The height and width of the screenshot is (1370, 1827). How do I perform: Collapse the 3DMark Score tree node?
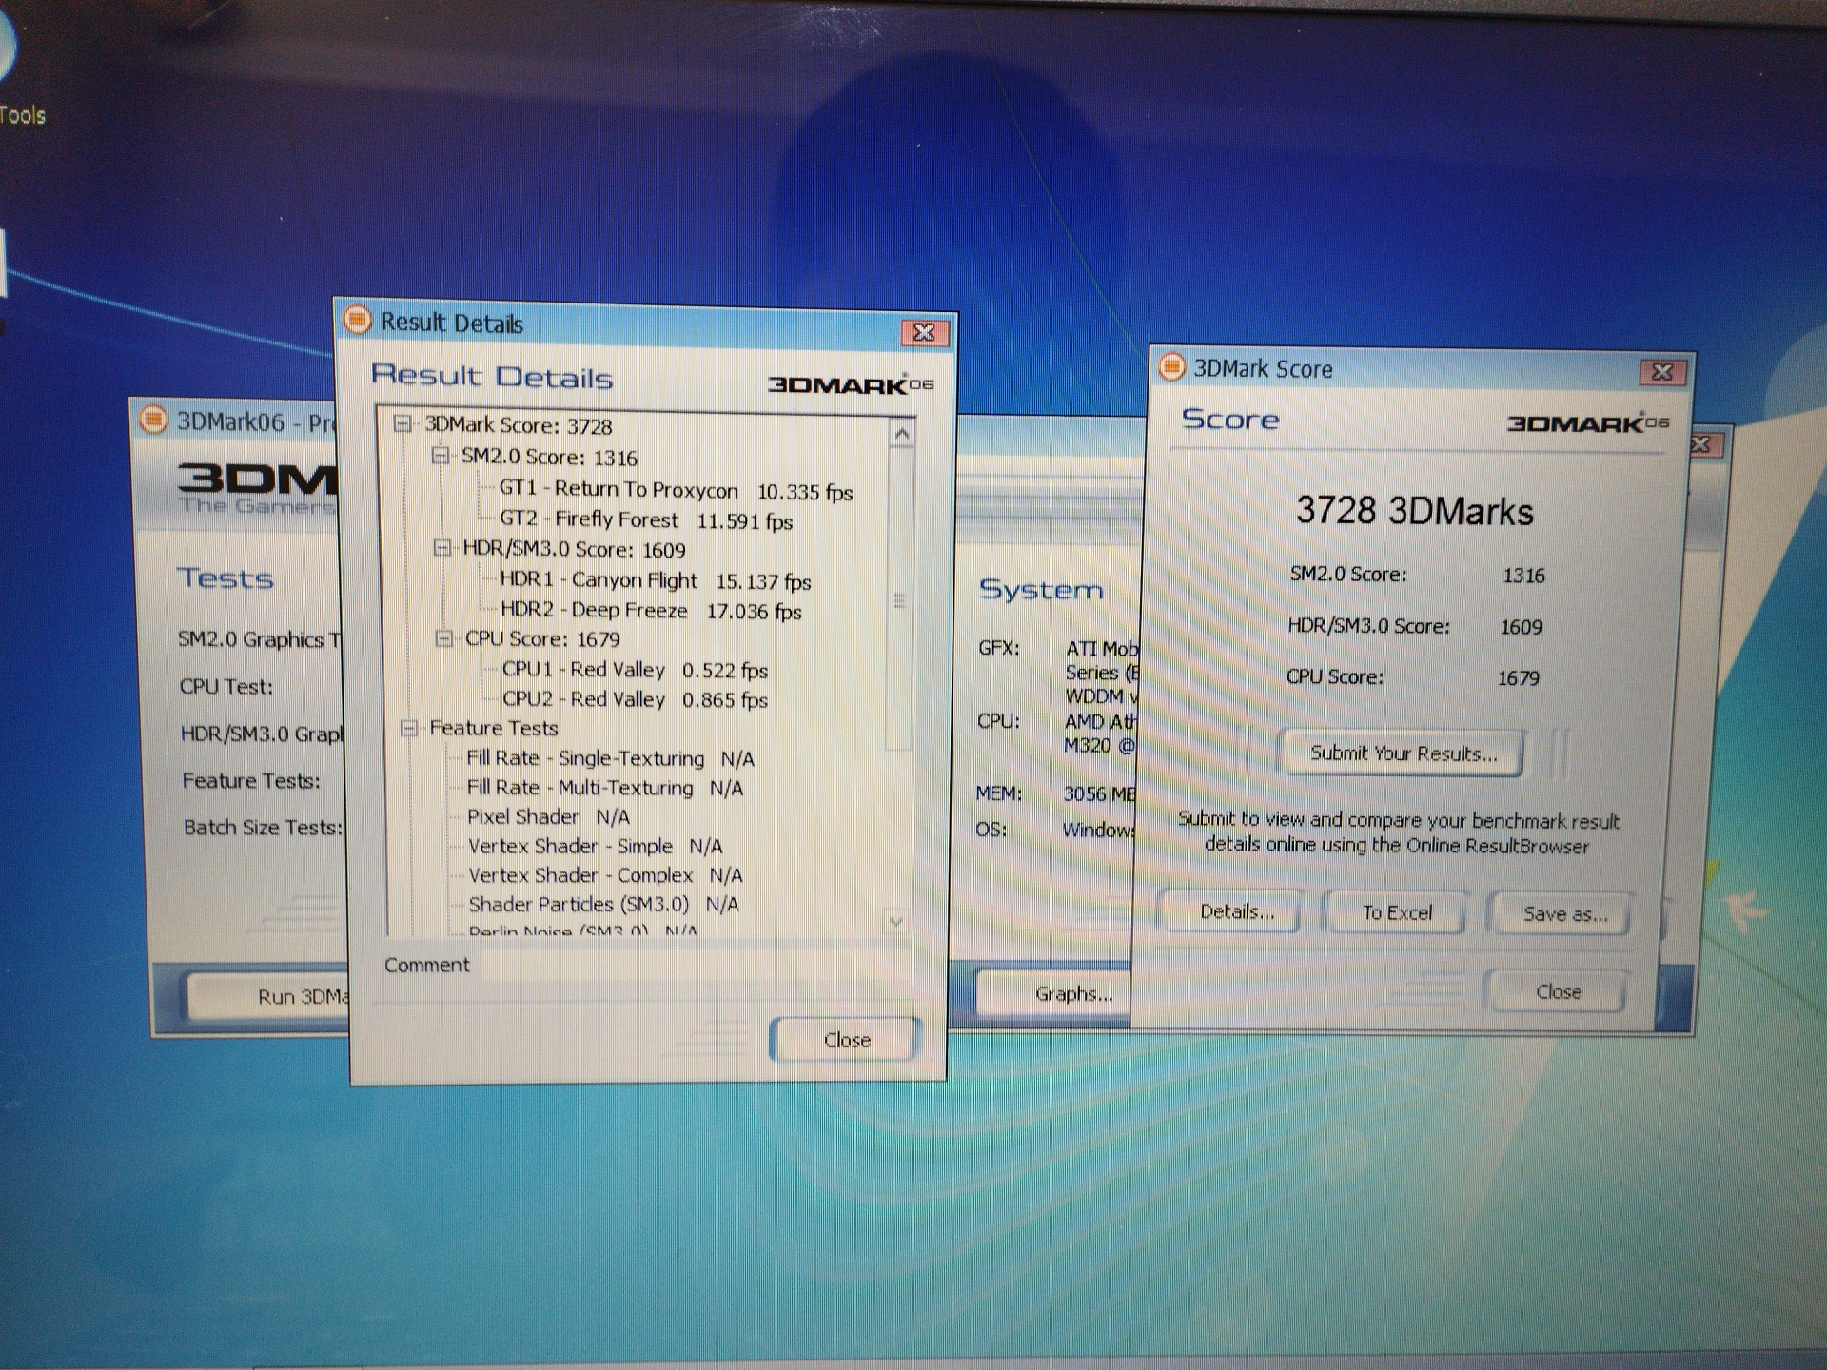click(x=403, y=423)
